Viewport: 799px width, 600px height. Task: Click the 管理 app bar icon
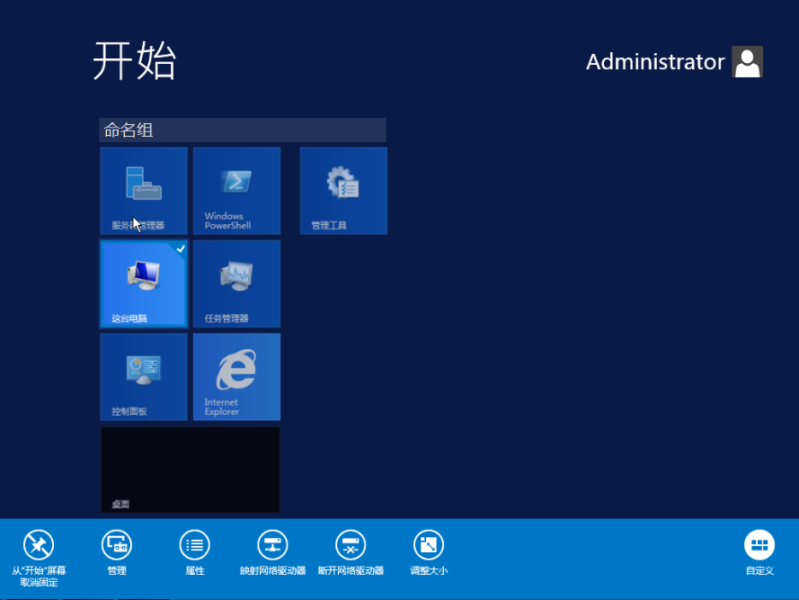(117, 545)
